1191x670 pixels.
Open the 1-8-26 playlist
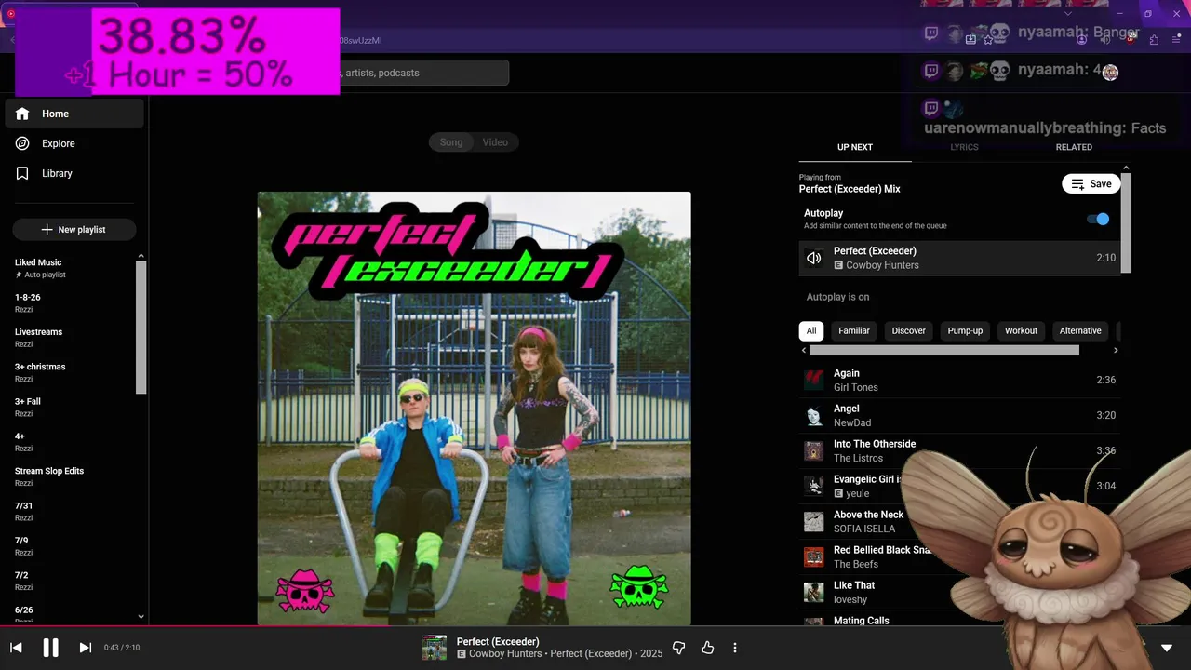pyautogui.click(x=73, y=302)
